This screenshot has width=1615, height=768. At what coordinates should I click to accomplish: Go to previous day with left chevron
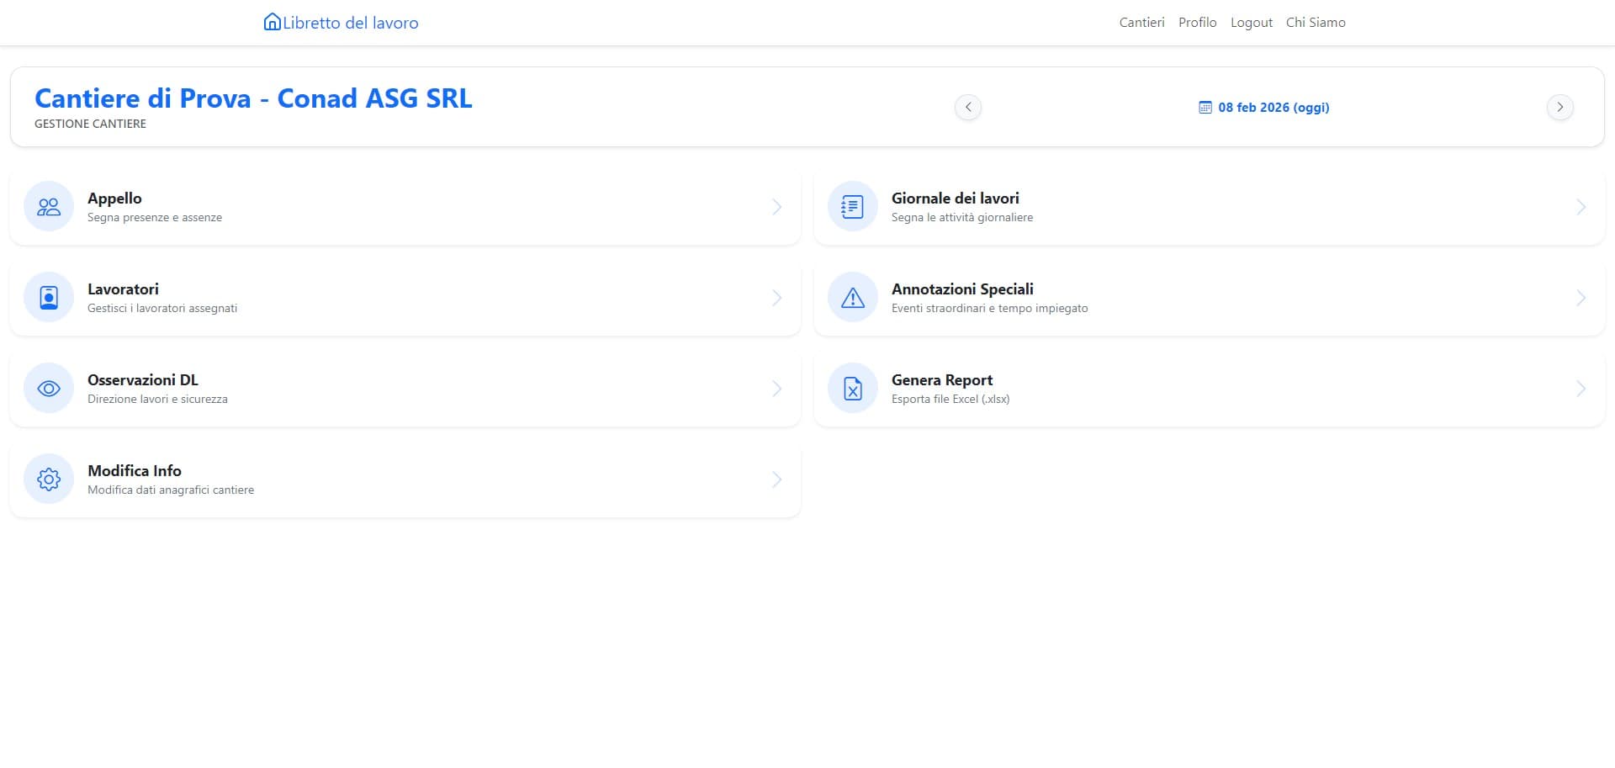968,107
